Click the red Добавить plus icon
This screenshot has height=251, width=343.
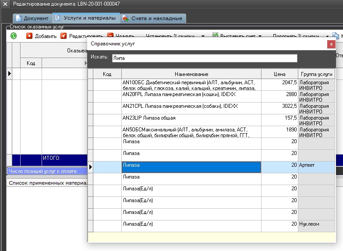click(x=29, y=36)
